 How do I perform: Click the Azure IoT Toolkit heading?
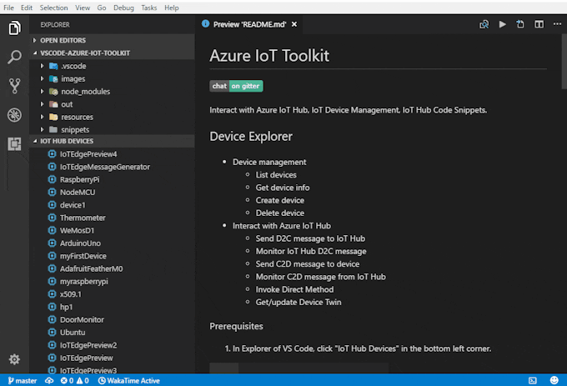coord(269,56)
